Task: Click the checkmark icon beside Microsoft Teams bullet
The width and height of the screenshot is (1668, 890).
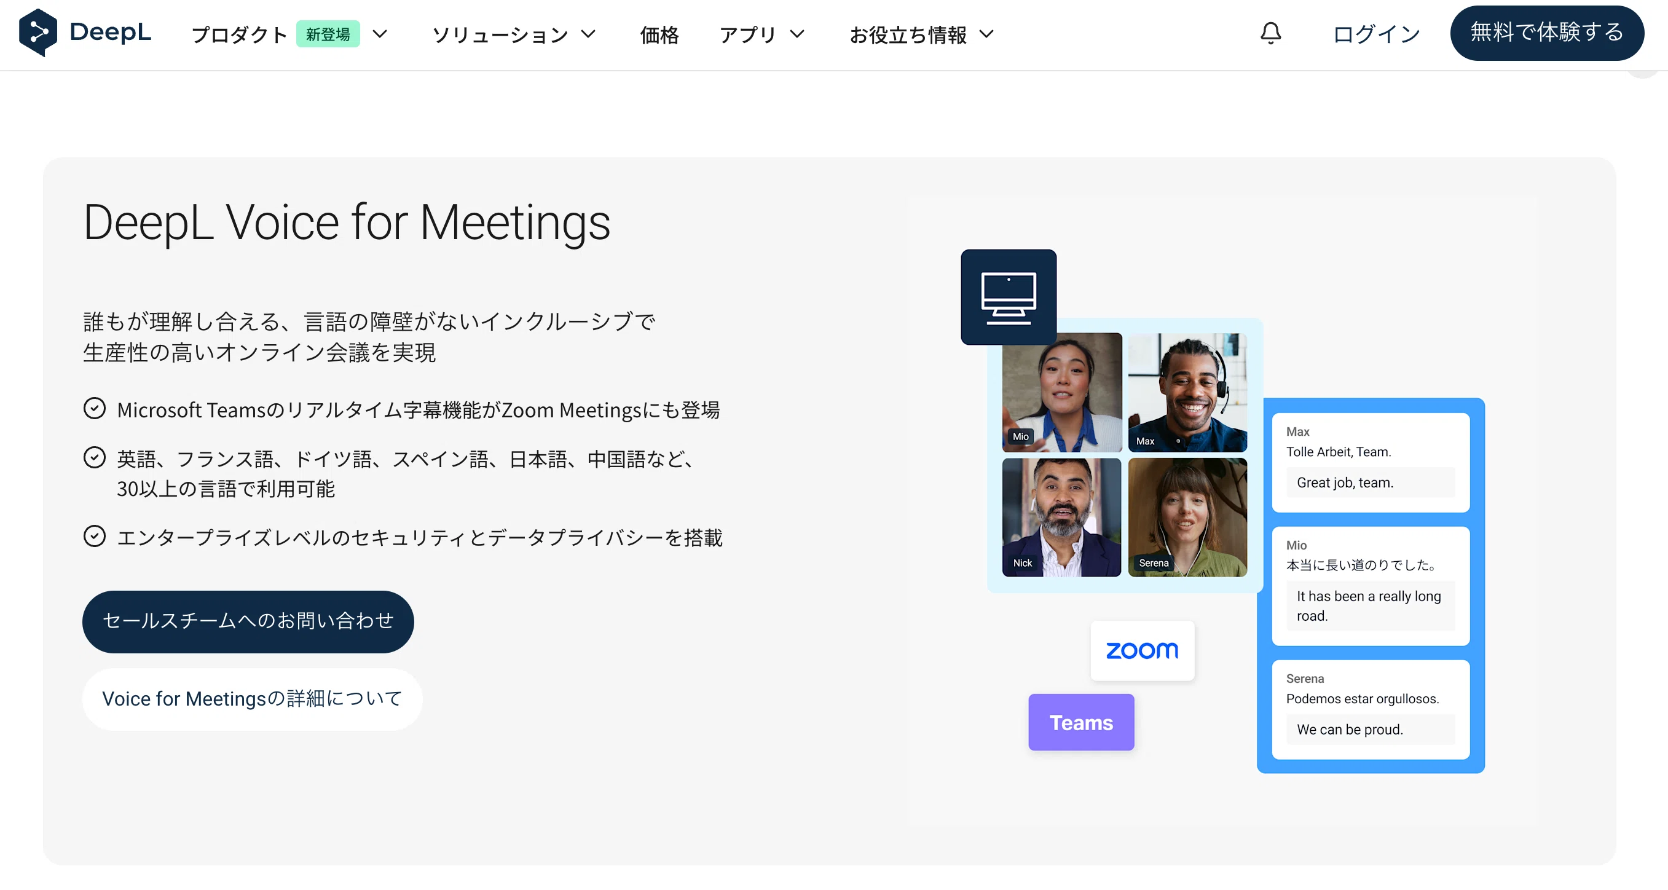Action: point(95,409)
